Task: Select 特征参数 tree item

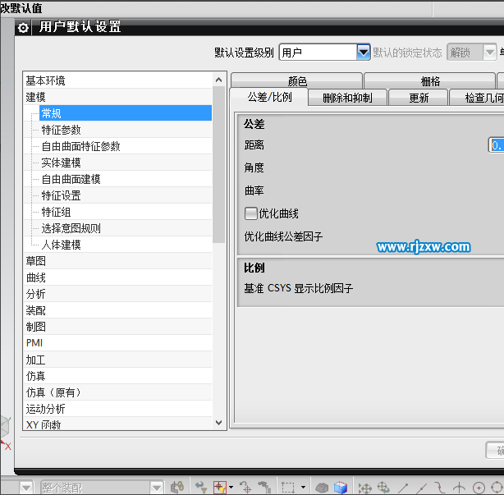Action: point(61,130)
